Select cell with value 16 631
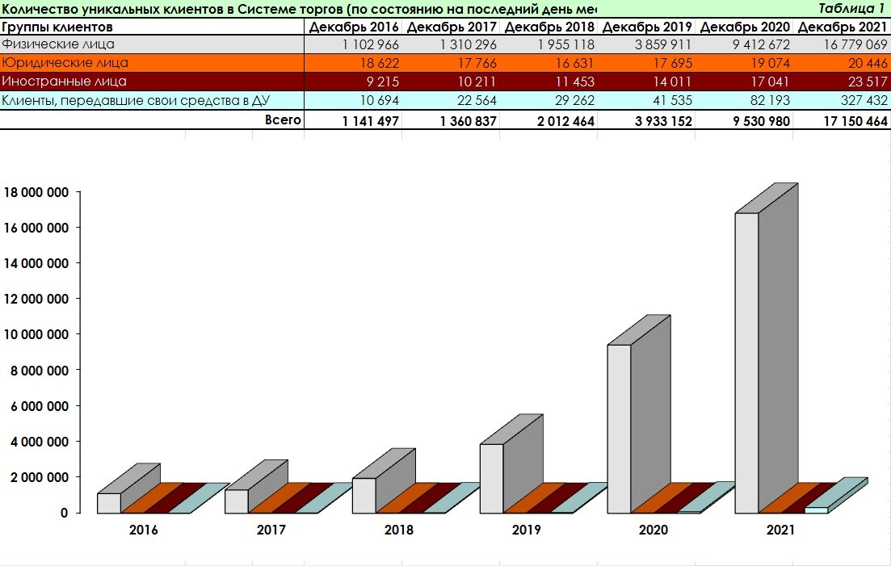891x566 pixels. (x=548, y=63)
